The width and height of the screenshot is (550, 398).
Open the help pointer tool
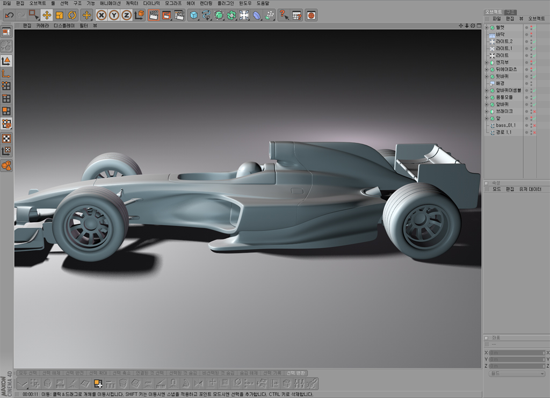click(x=284, y=15)
